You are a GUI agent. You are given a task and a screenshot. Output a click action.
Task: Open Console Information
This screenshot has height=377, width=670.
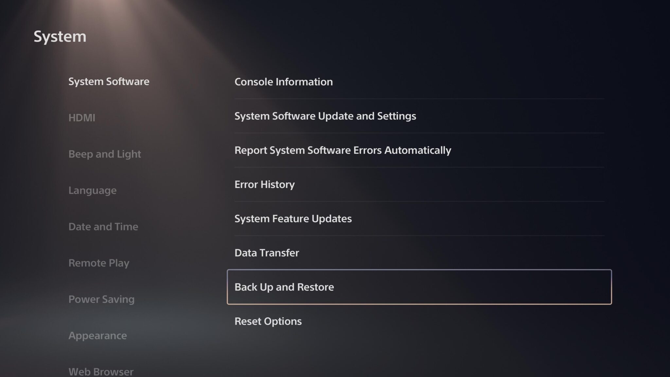284,82
